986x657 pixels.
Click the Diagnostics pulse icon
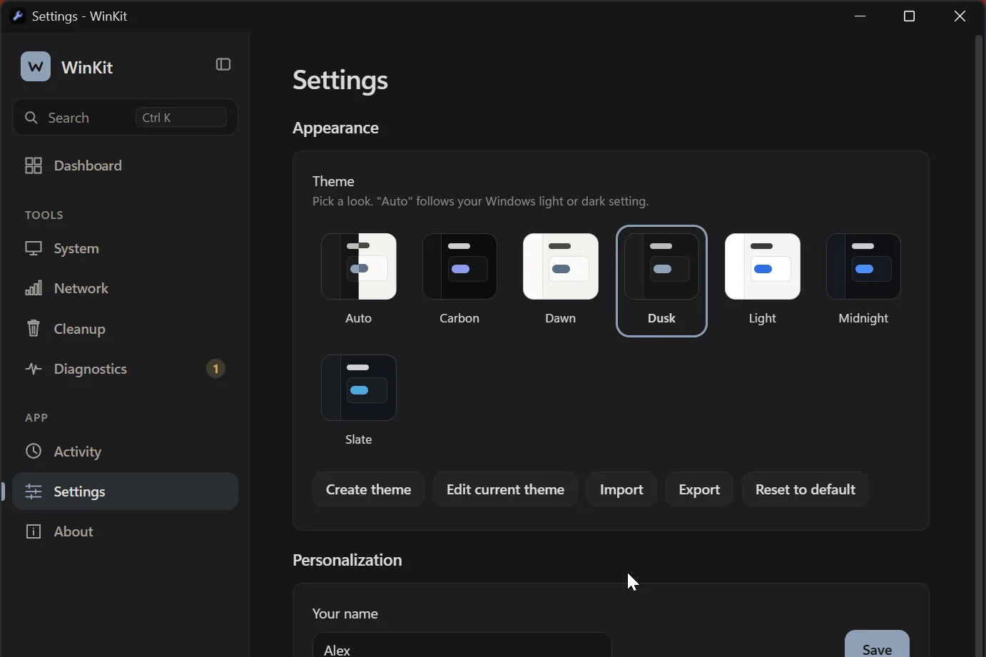34,369
